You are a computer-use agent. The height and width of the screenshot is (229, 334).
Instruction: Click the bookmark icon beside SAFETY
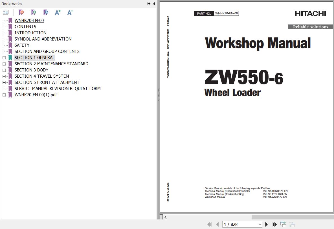[x=10, y=45]
